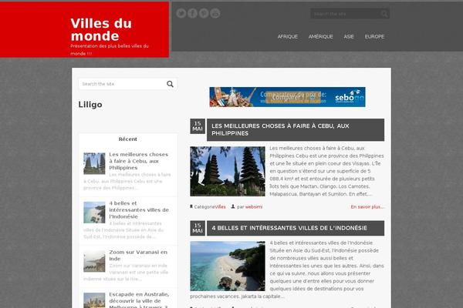
Task: Open sidebar recent post 4 belles et intéressantes villes
Action: click(x=139, y=210)
